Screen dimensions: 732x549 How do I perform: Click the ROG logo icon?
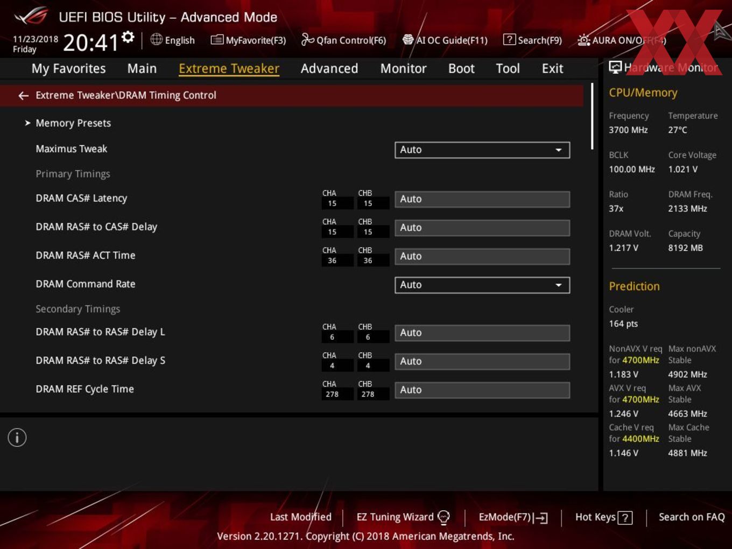(x=31, y=16)
